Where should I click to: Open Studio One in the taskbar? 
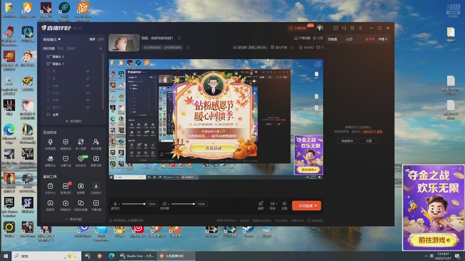(137, 256)
